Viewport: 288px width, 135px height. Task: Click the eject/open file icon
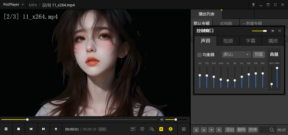coord(56,129)
